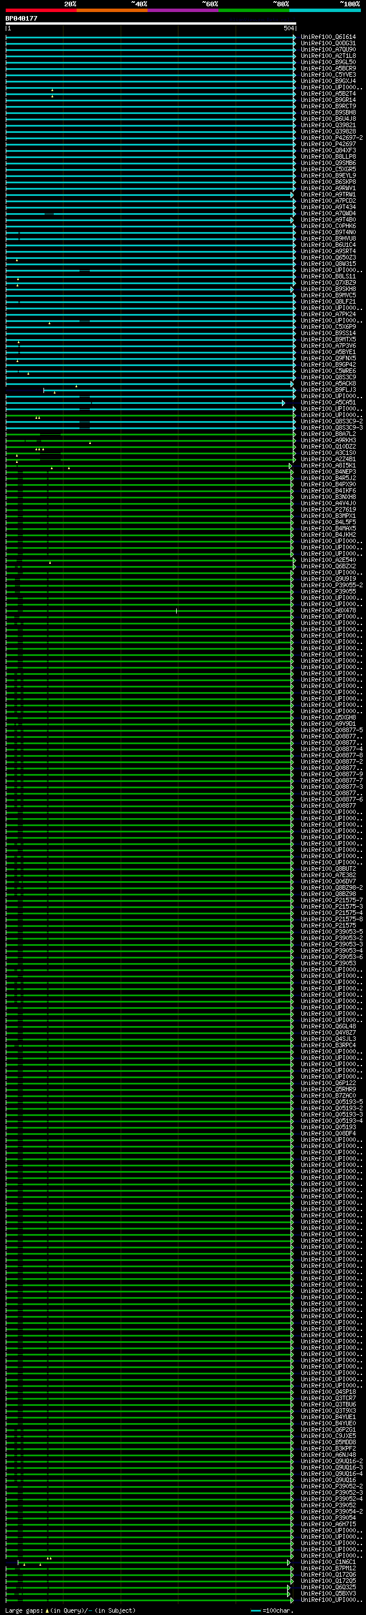Select hit label UniRef100_Q8W315

pyautogui.click(x=328, y=264)
